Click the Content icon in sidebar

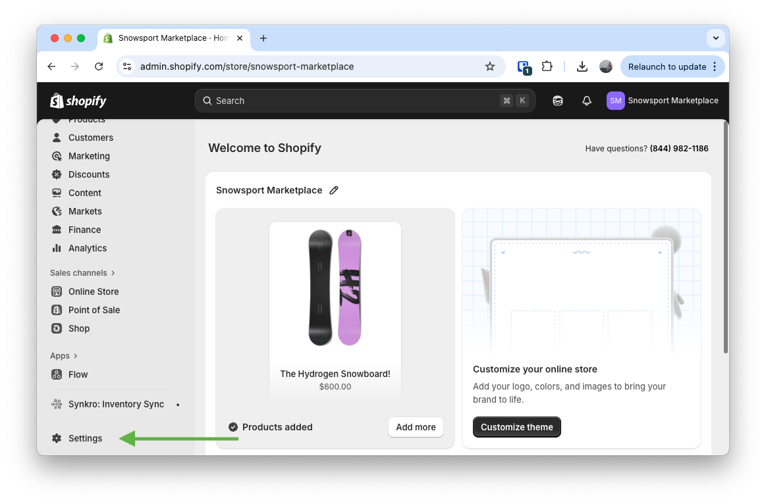point(57,193)
